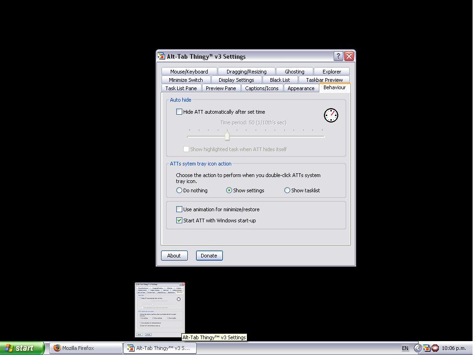Check use animation for minimize/restore
Image resolution: width=473 pixels, height=355 pixels.
(180, 209)
